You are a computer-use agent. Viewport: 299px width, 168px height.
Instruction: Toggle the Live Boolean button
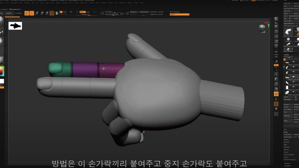[x=19, y=13]
